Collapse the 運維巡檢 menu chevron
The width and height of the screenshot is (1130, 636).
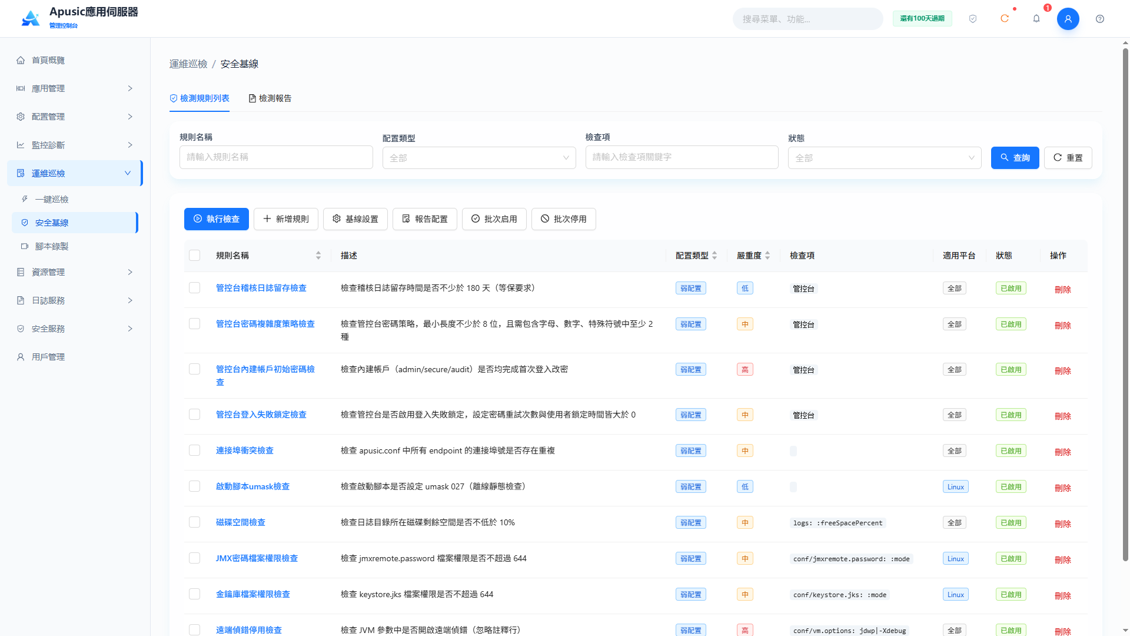click(x=128, y=173)
